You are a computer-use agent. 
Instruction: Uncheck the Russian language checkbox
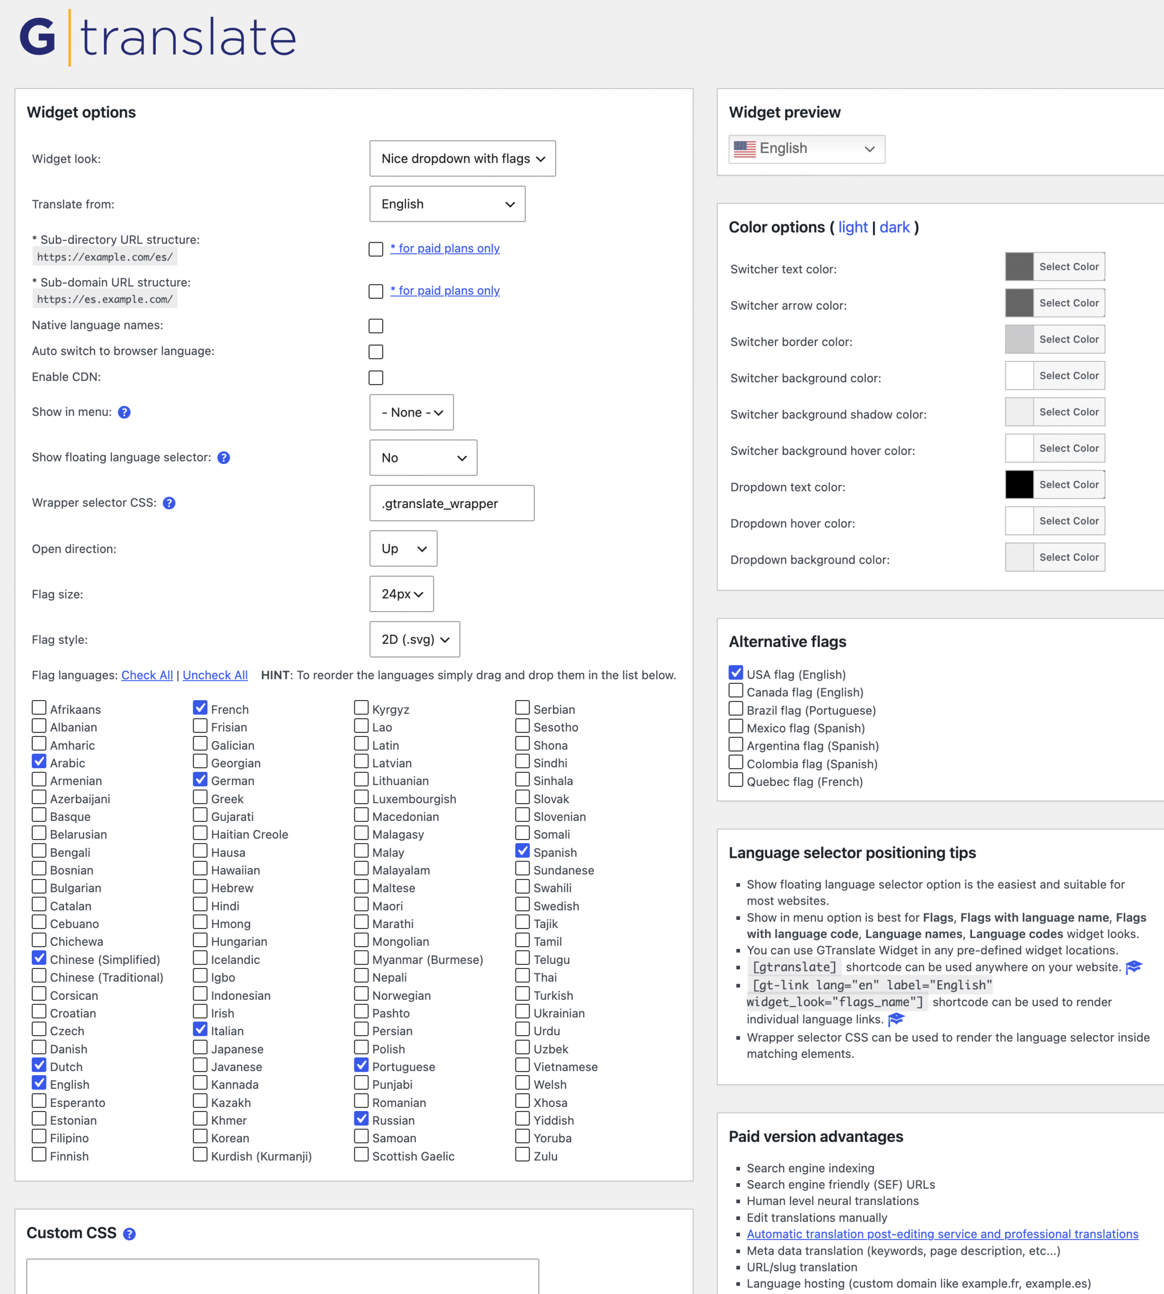361,1119
